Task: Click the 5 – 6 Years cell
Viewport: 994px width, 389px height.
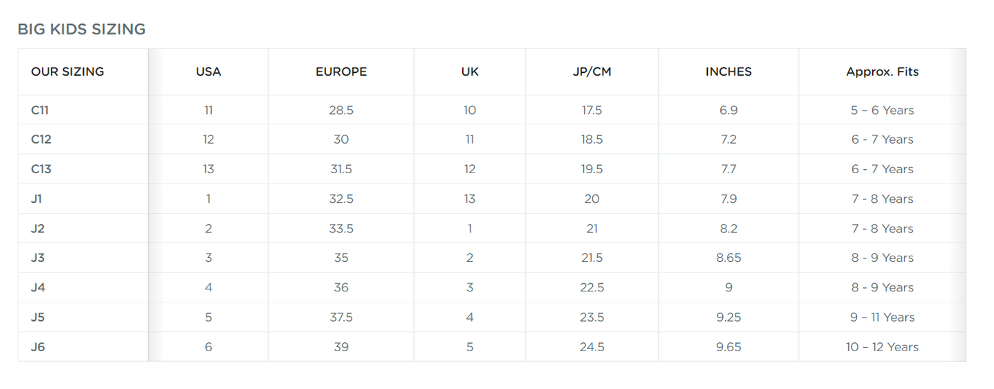Action: [882, 110]
